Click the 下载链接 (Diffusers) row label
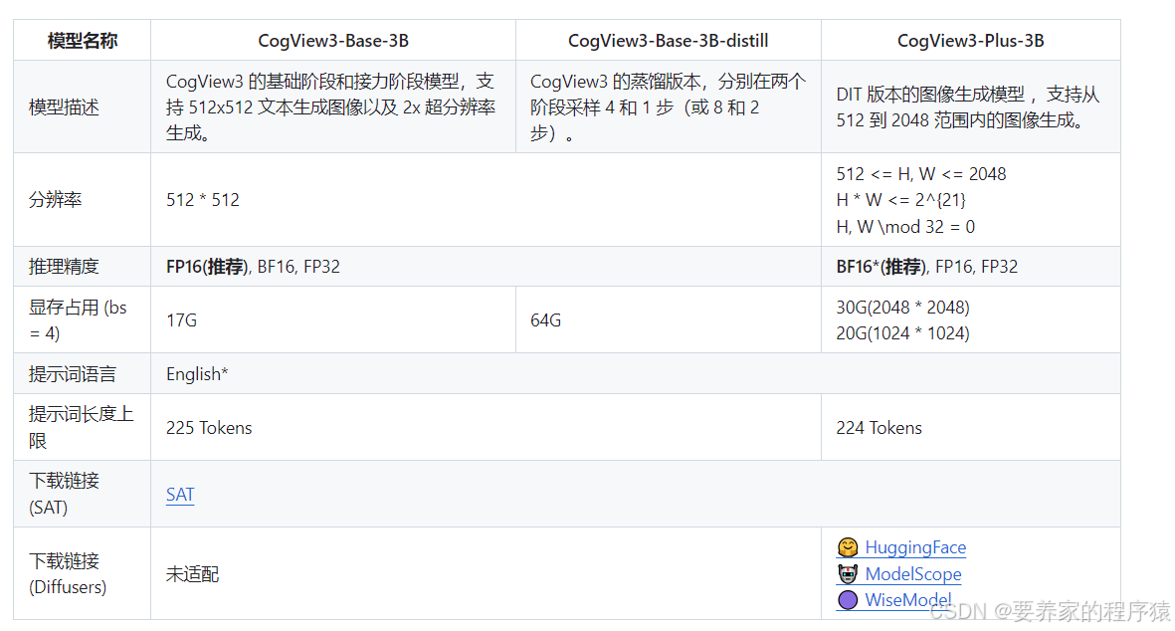 tap(68, 574)
